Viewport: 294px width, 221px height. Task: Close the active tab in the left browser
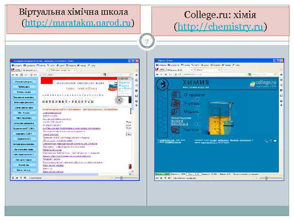[x=74, y=70]
